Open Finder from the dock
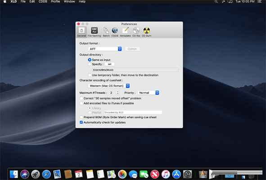Viewport: 266px width, 180px height. pos(14,174)
